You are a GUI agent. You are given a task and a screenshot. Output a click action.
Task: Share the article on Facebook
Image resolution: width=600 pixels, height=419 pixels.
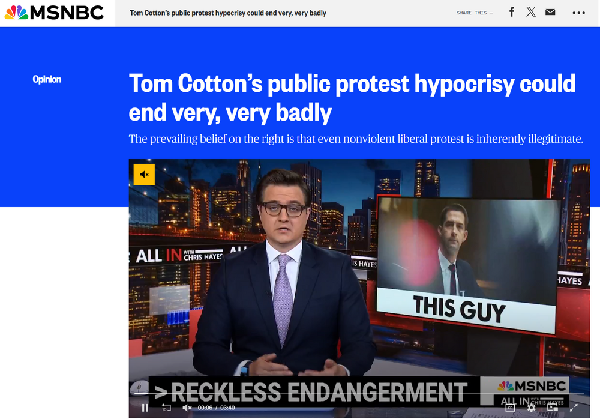click(x=512, y=12)
